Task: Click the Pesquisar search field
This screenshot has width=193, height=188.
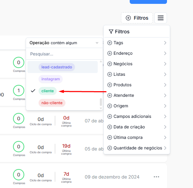Action: (x=64, y=54)
